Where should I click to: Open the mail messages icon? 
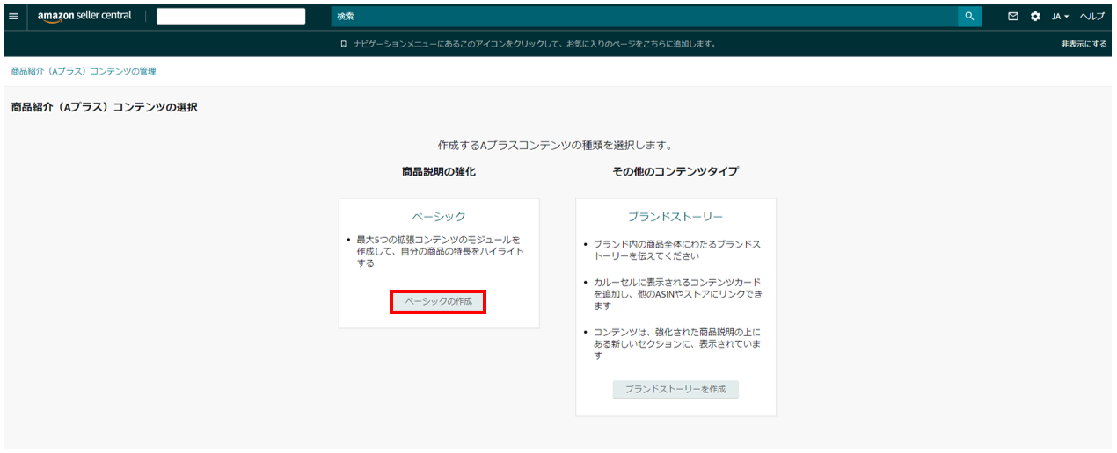(x=1013, y=17)
